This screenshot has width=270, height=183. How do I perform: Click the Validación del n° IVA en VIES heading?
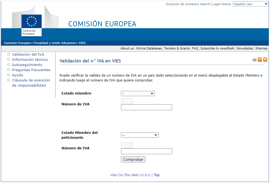90,61
